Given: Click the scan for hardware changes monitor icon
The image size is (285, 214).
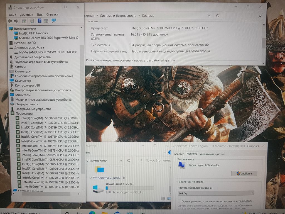Looking at the screenshot, I should [x=54, y=21].
